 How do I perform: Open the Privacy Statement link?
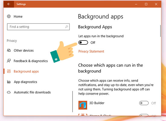pyautogui.click(x=91, y=51)
